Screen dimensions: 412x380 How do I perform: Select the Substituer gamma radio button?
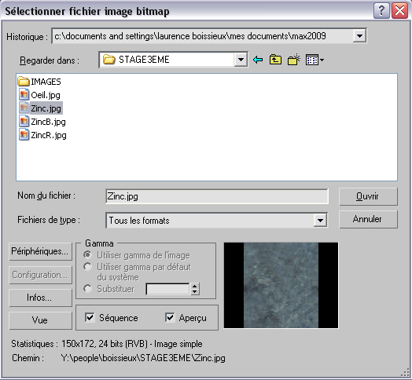[87, 289]
